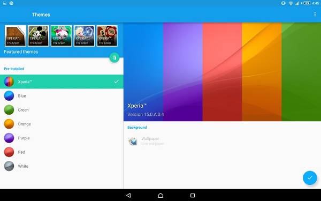Choose the White theme sphere icon

(x=9, y=166)
